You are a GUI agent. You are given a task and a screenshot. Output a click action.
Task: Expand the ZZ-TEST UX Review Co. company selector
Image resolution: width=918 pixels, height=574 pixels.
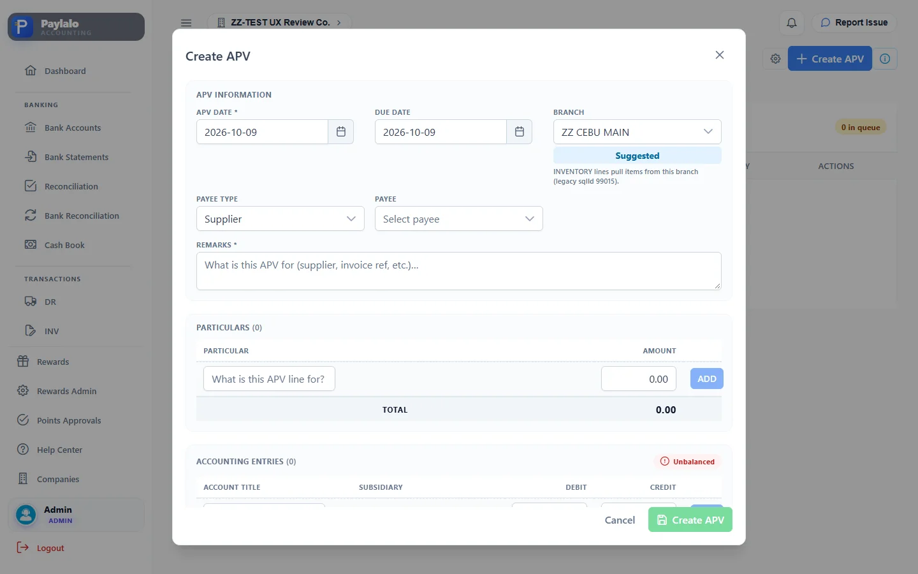point(279,23)
